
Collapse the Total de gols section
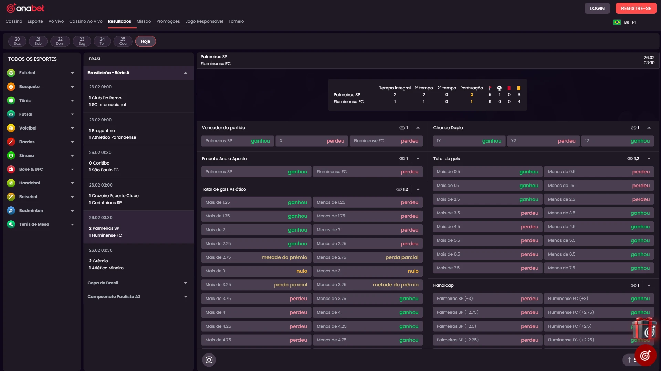[x=649, y=159]
